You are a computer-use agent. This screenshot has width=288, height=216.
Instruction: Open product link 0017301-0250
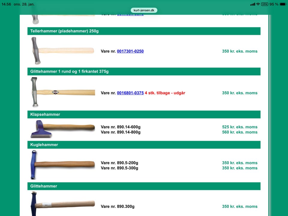tap(130, 51)
